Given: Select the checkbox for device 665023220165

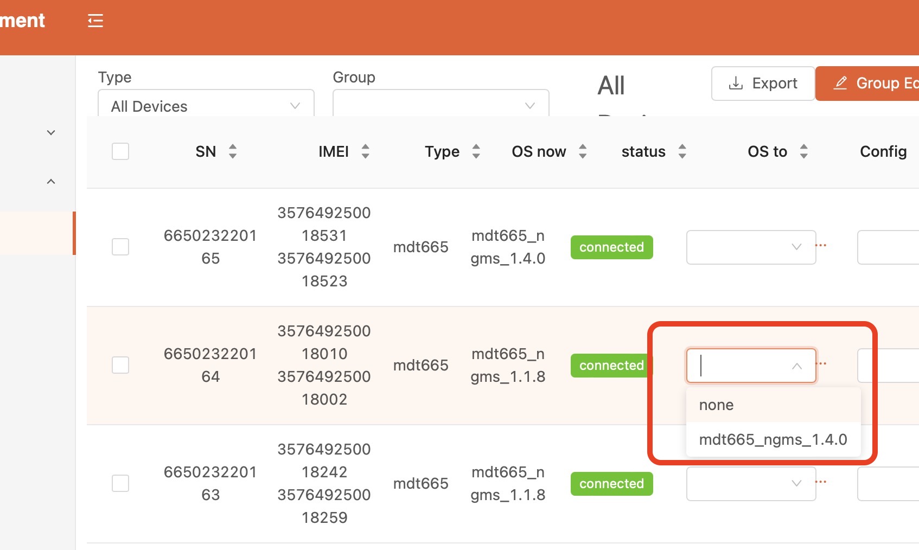Looking at the screenshot, I should (x=120, y=247).
